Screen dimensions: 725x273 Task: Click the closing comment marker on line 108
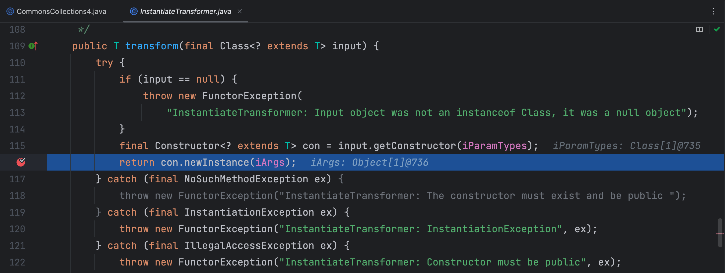(84, 29)
